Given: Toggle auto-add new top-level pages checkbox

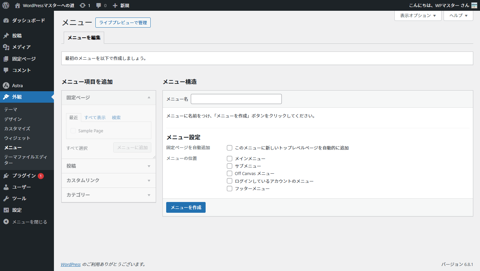Looking at the screenshot, I should tap(230, 148).
